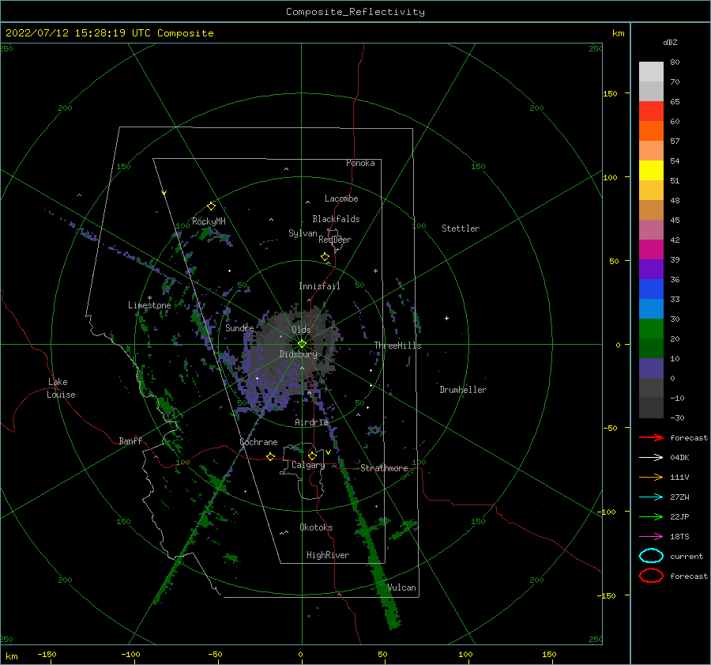This screenshot has height=665, width=711.
Task: Click the HighRiver city label
Action: click(328, 555)
